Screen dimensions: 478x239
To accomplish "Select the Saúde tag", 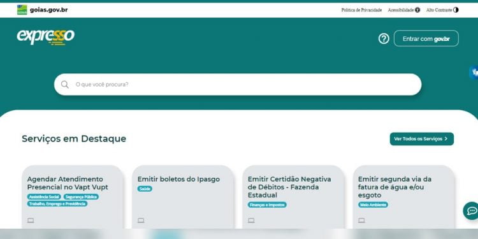I will [145, 189].
